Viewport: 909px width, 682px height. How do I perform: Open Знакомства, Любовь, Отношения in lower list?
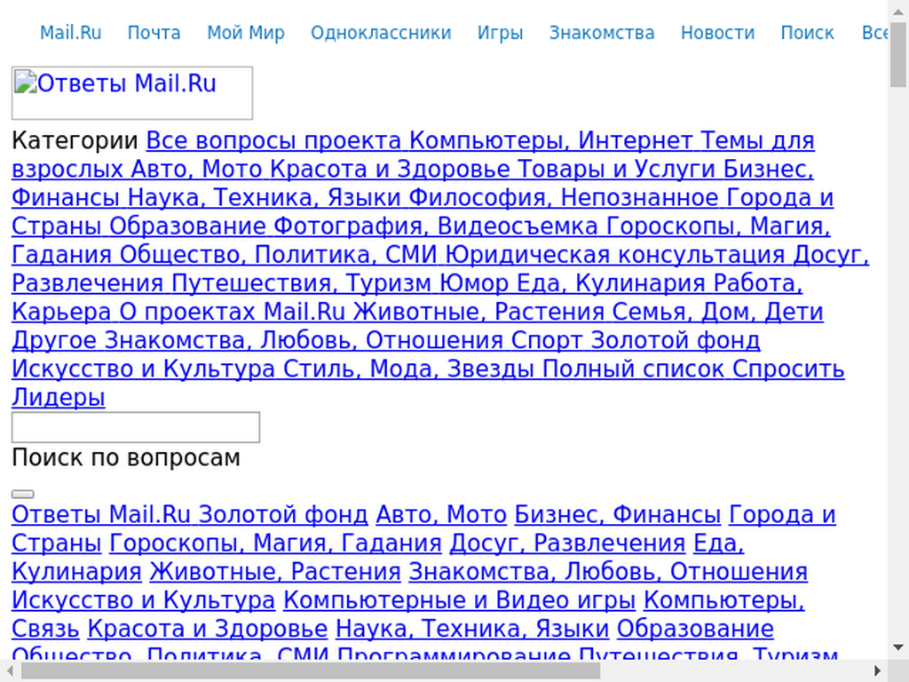coord(608,572)
